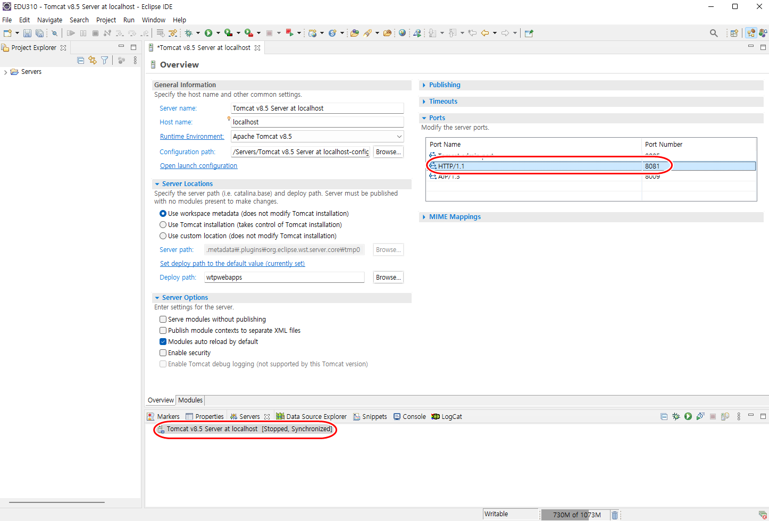The height and width of the screenshot is (521, 769).
Task: Click Collapse All in Project Explorer
Action: 81,60
